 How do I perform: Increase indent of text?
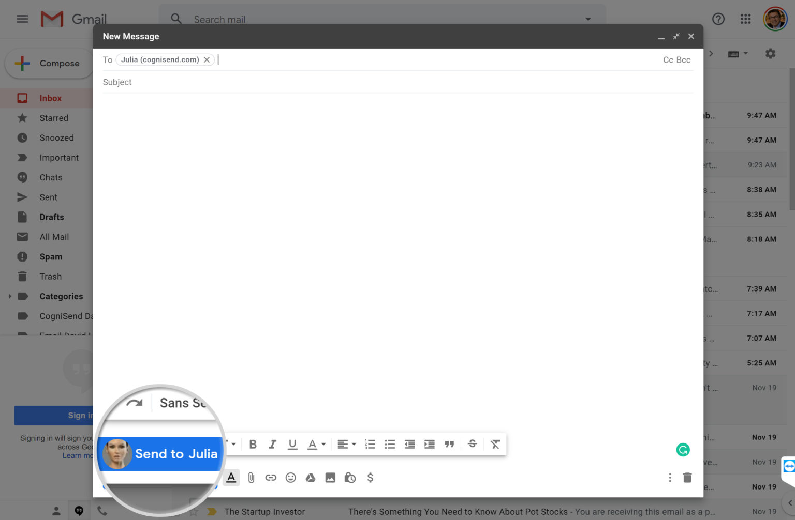pos(430,445)
